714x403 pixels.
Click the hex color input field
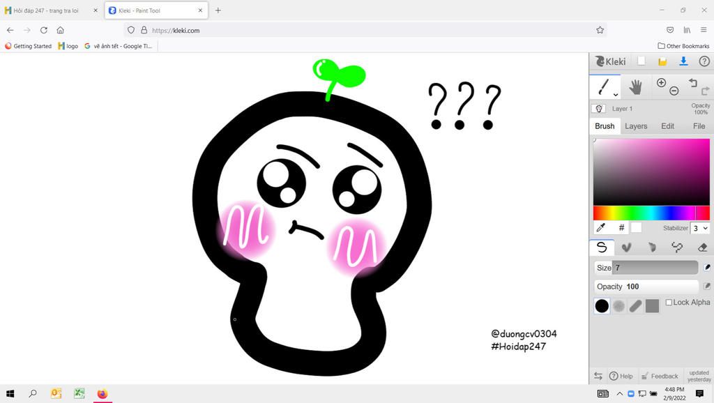(621, 227)
